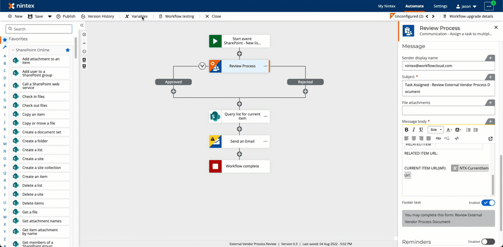Open the text background color picker

pyautogui.click(x=458, y=130)
